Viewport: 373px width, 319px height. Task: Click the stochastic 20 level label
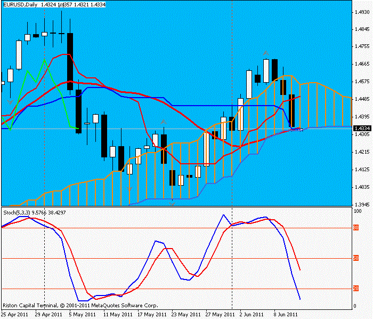click(x=356, y=289)
